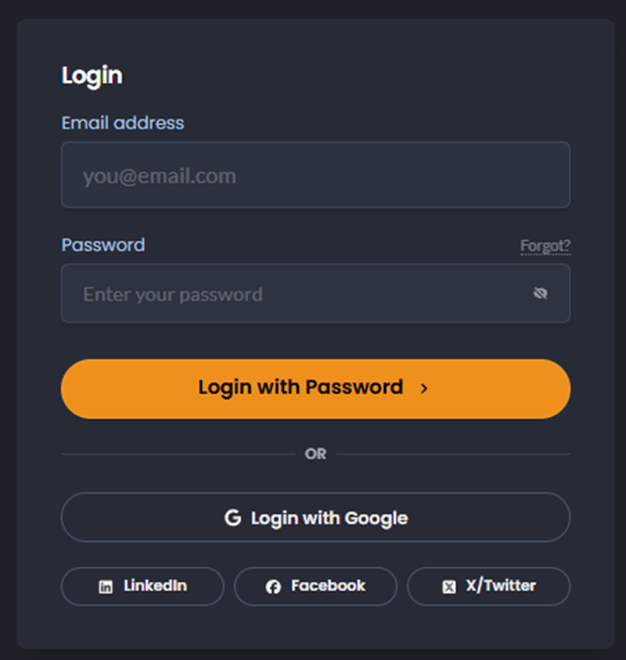Image resolution: width=626 pixels, height=660 pixels.
Task: Click the OR divider text
Action: (x=316, y=453)
